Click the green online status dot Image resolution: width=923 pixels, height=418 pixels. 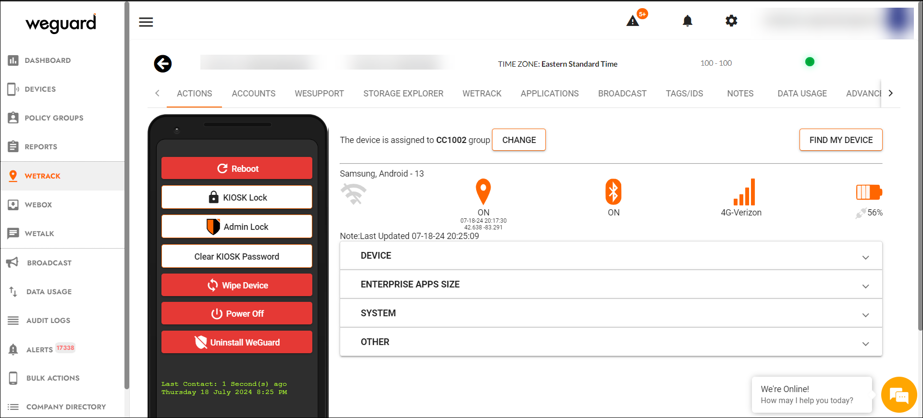[810, 62]
